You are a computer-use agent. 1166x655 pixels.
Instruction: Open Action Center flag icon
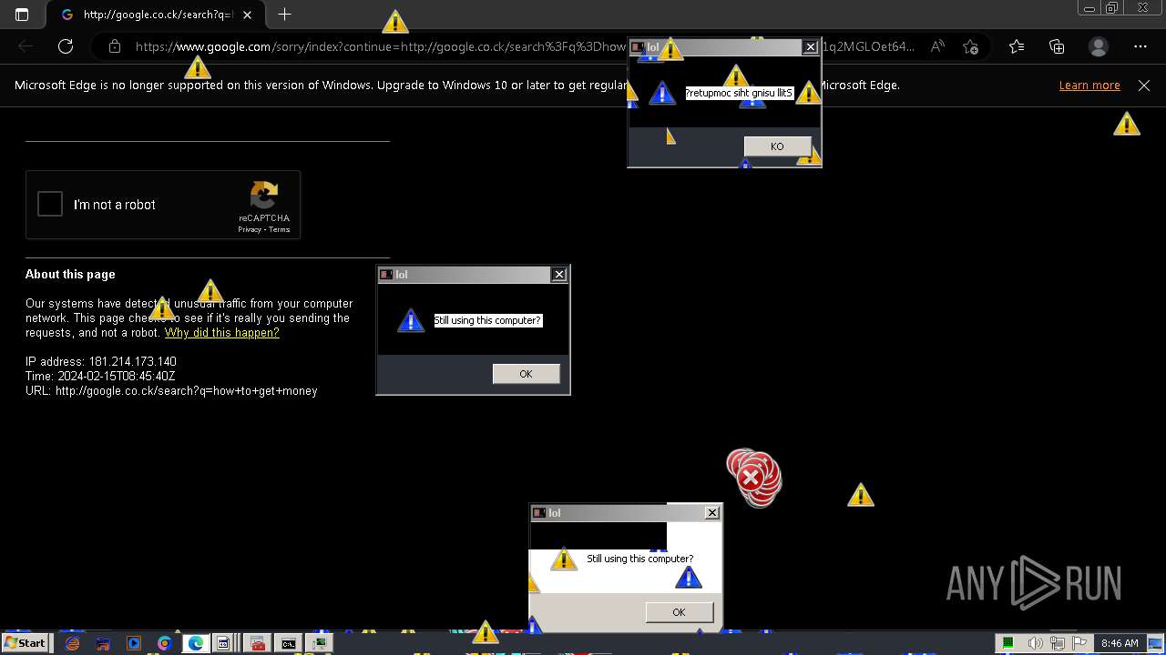(x=1079, y=643)
